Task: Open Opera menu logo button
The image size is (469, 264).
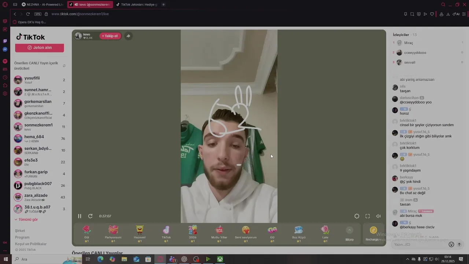Action: pos(5,4)
